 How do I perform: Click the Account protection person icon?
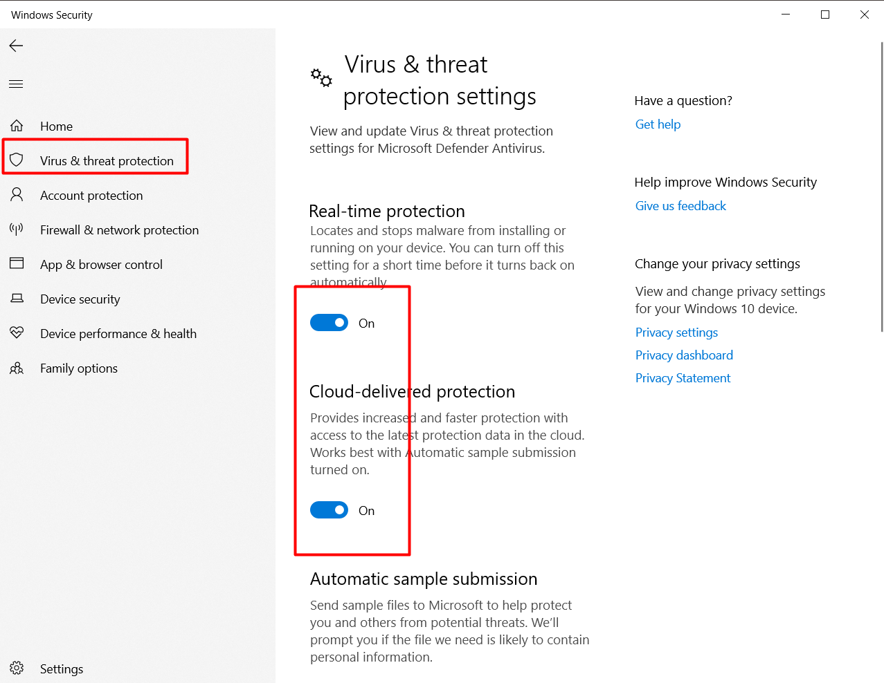coord(17,195)
